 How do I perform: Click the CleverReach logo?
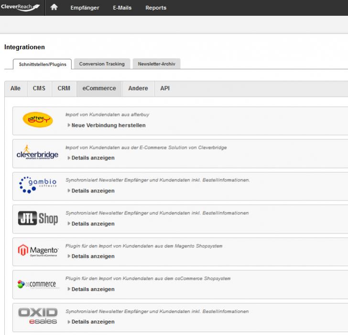[21, 7]
